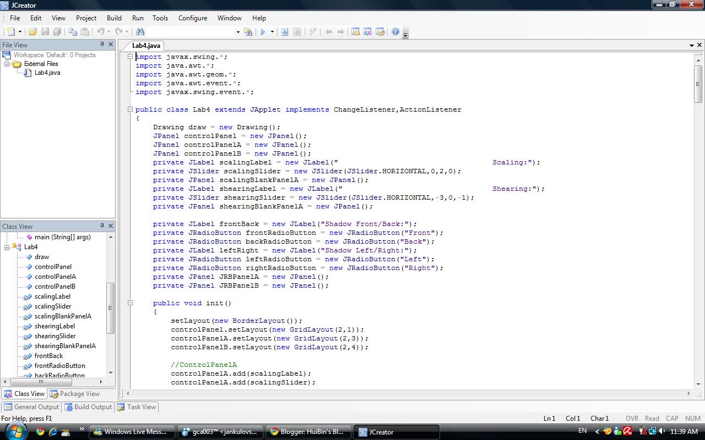Click the Find binoculars toolbar icon

pos(140,31)
